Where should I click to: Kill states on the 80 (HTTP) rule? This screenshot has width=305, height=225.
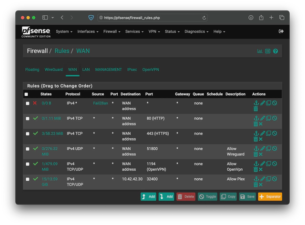click(261, 124)
